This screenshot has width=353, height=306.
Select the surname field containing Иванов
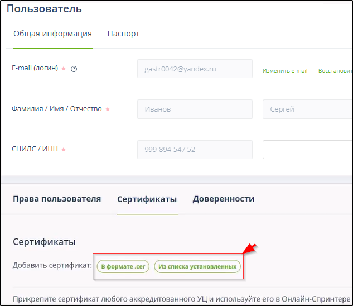click(x=195, y=109)
